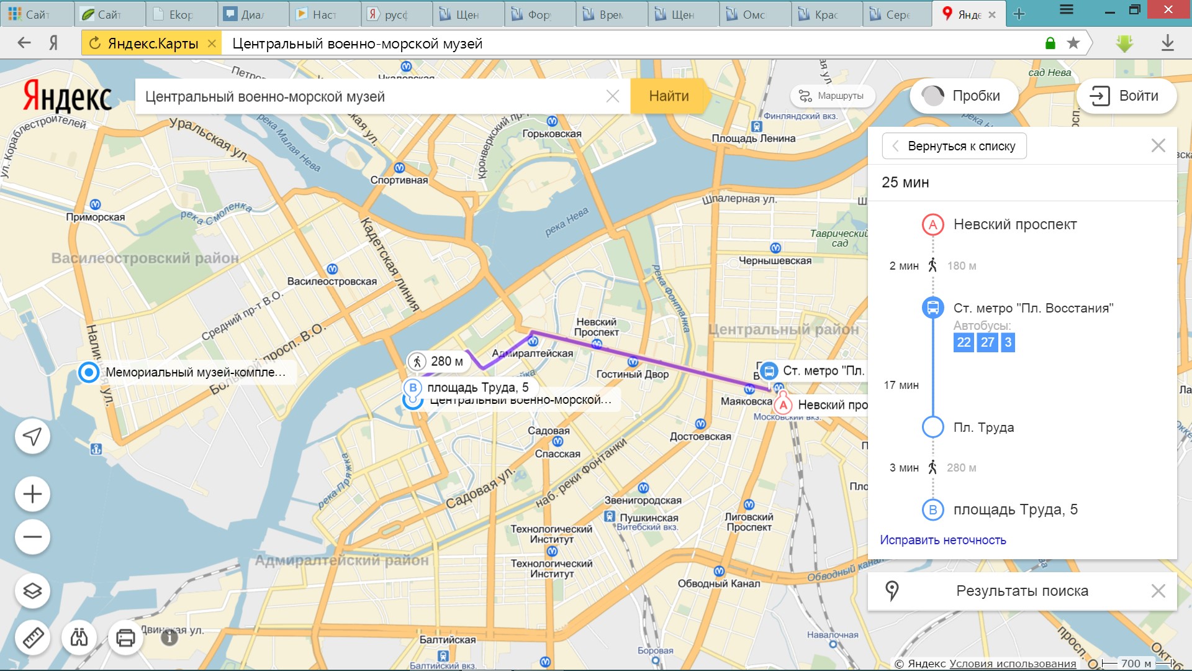Select bus route 22 badge
Viewport: 1192px width, 671px height.
[x=964, y=342]
